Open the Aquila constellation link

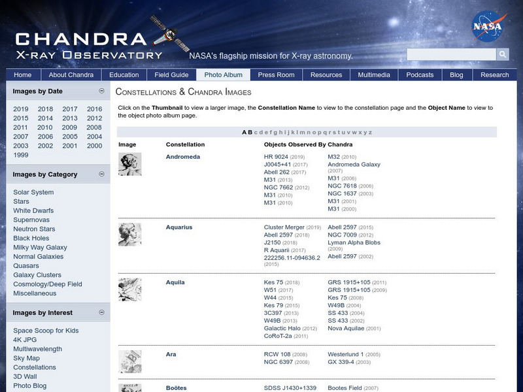(x=175, y=282)
